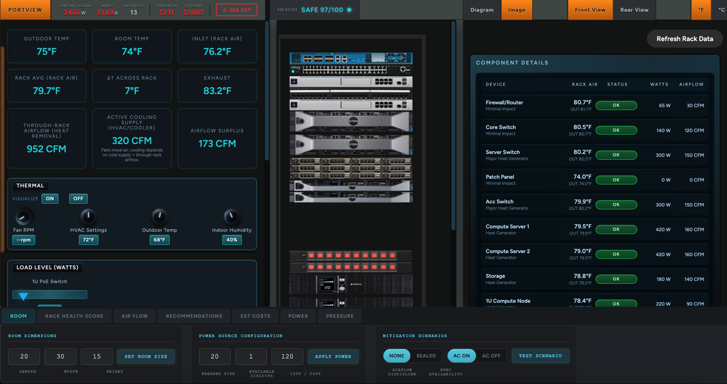The width and height of the screenshot is (727, 384).
Task: Apply the power source configuration
Action: coord(333,356)
